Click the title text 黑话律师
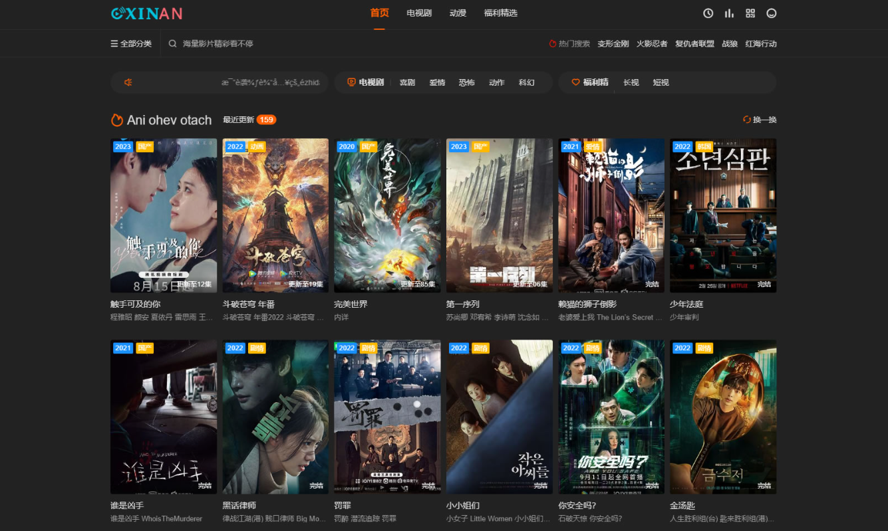 coord(239,506)
